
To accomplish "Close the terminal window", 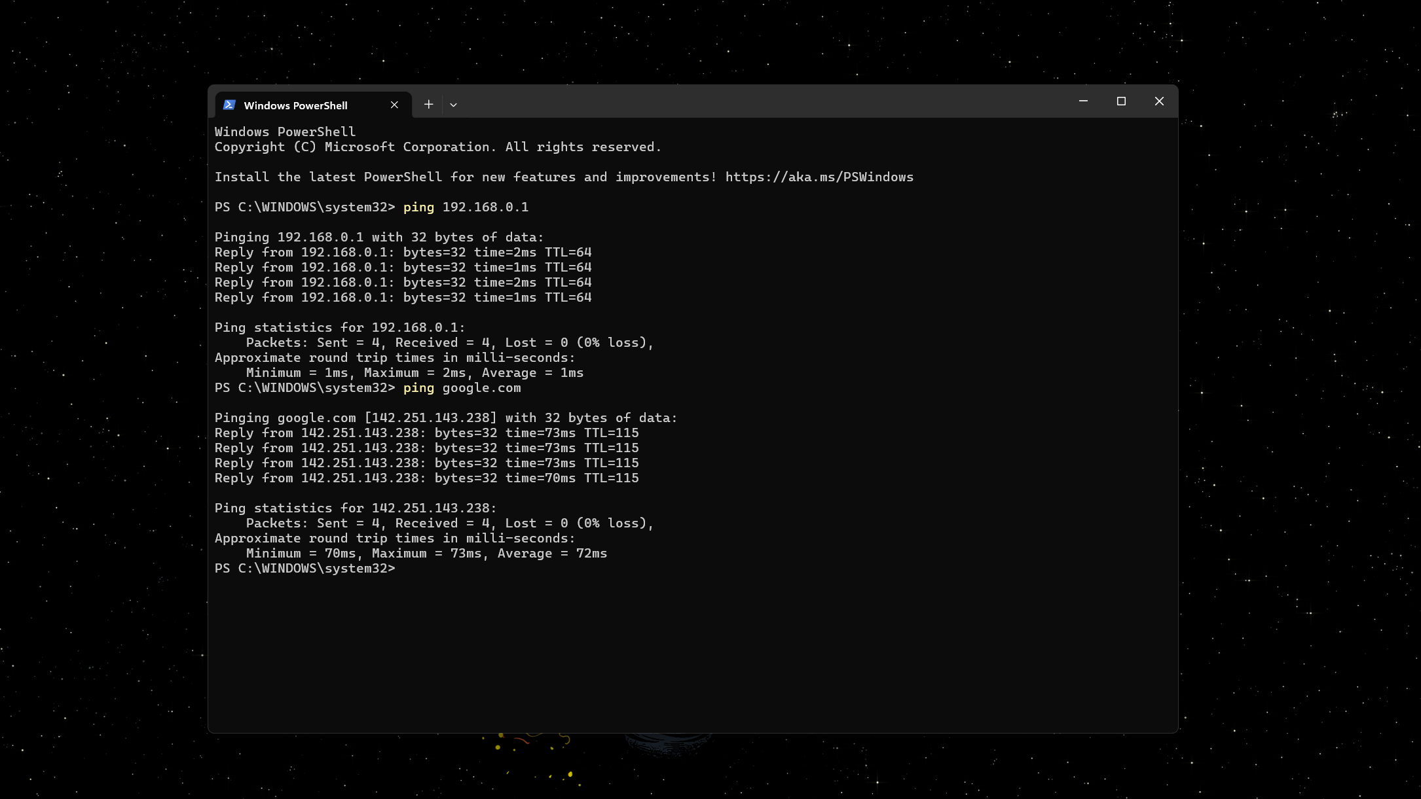I will (x=1159, y=101).
